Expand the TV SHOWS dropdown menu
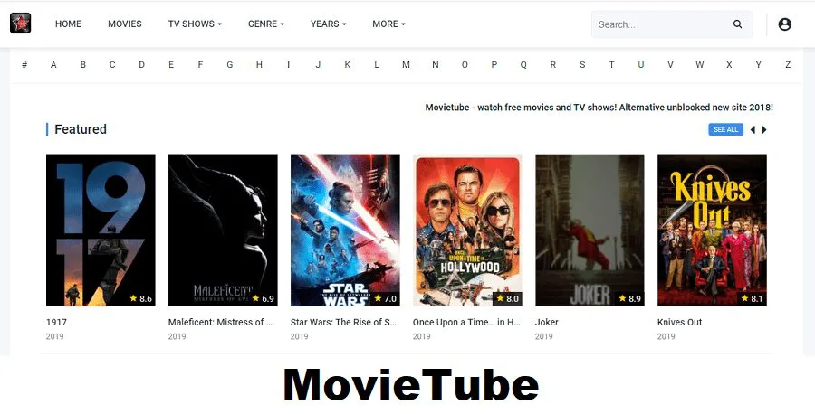The height and width of the screenshot is (414, 815). pos(195,24)
